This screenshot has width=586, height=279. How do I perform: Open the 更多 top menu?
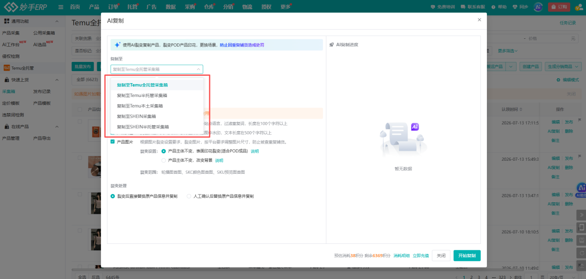pos(286,7)
